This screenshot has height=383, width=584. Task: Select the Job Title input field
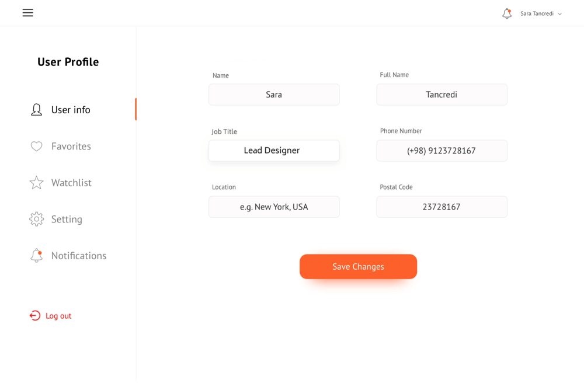point(274,151)
